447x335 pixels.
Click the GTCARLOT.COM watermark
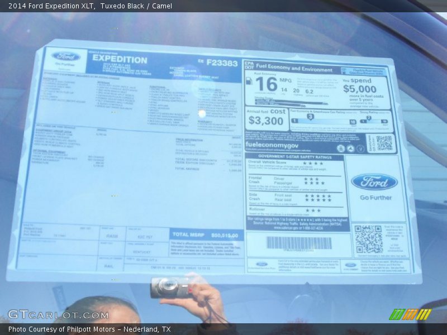pyautogui.click(x=58, y=315)
